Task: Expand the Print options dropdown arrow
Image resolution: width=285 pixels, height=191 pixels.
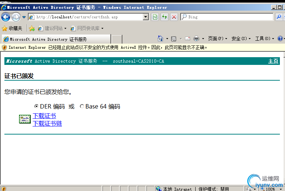Action: click(x=203, y=38)
